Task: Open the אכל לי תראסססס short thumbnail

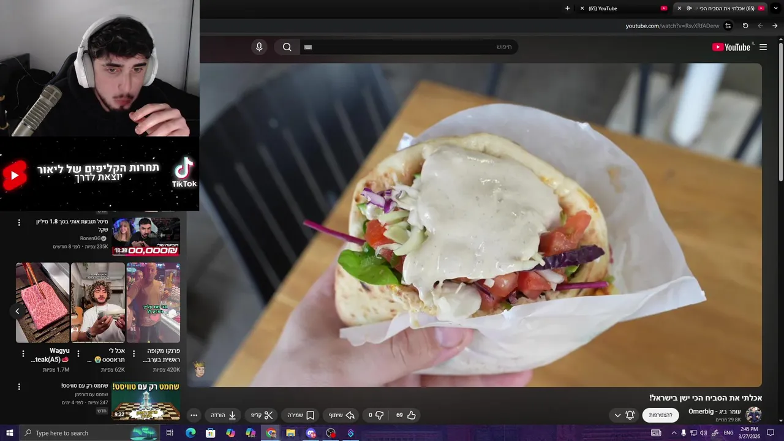Action: click(x=98, y=303)
